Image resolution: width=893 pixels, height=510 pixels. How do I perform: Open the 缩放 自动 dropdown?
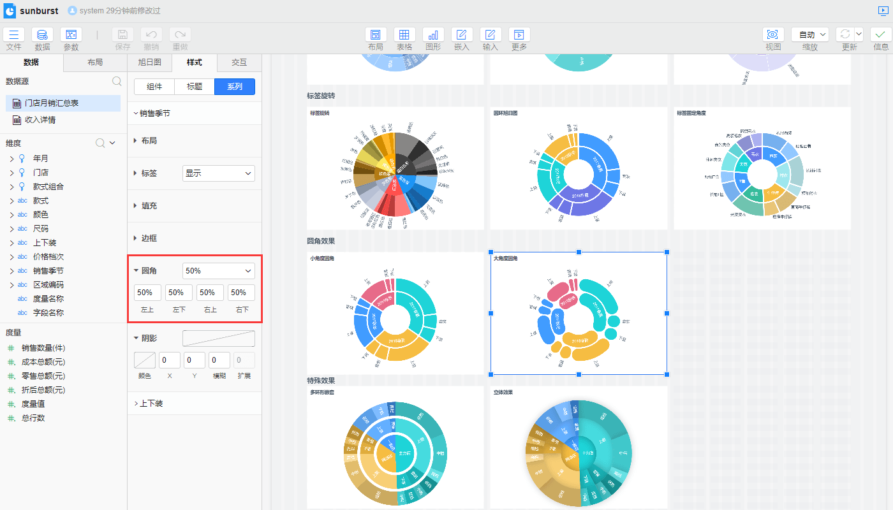(810, 35)
